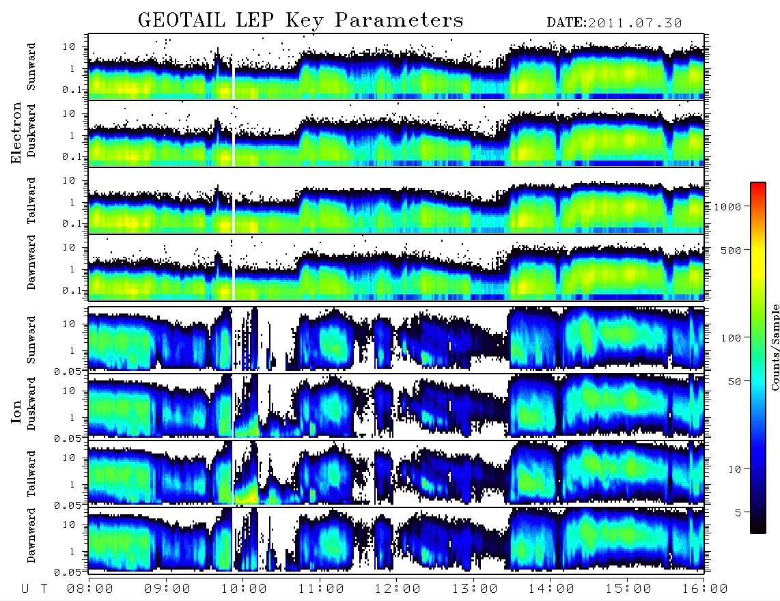Click the Electron Duskward spectrogram panel
780x601 pixels.
[396, 133]
